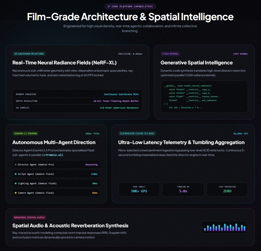
Task: Click the COPY KERNEL button
Action: 240,54
